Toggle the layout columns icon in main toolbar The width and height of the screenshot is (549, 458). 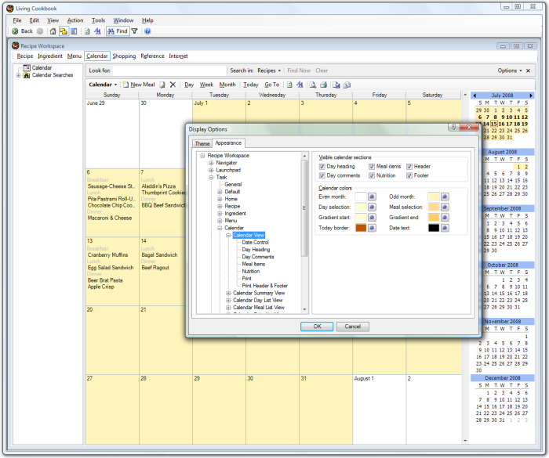(x=74, y=31)
